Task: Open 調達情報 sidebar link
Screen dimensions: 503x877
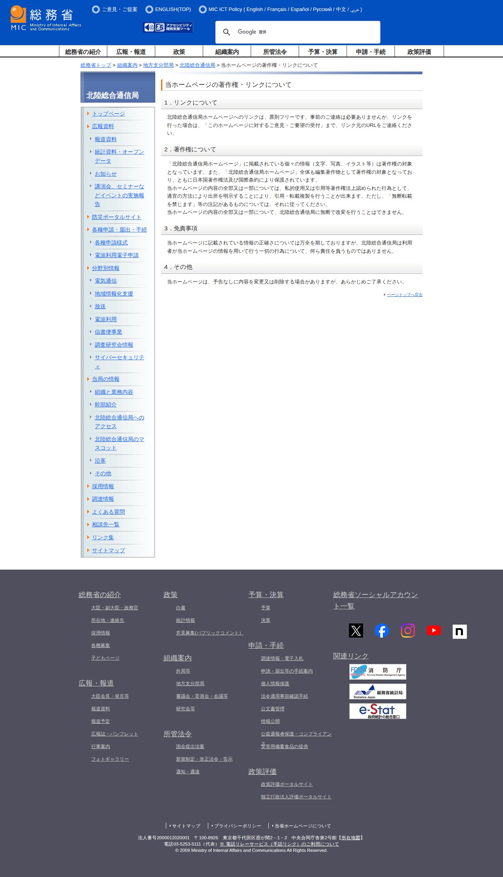Action: point(103,499)
